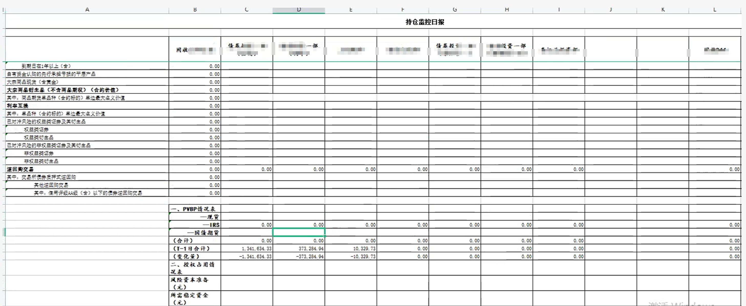Select the —IRS label cell

point(211,225)
